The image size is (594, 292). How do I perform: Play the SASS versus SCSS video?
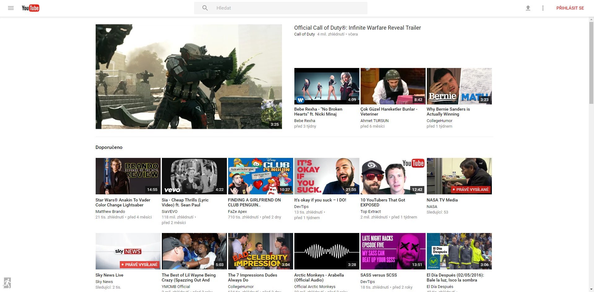tap(393, 251)
